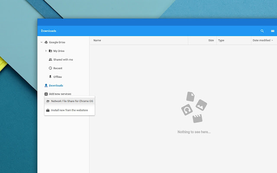Click the Date modified sort arrow

click(272, 40)
